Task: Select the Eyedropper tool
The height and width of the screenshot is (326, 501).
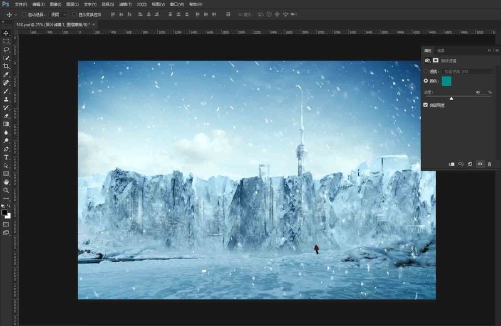Action: coord(6,74)
